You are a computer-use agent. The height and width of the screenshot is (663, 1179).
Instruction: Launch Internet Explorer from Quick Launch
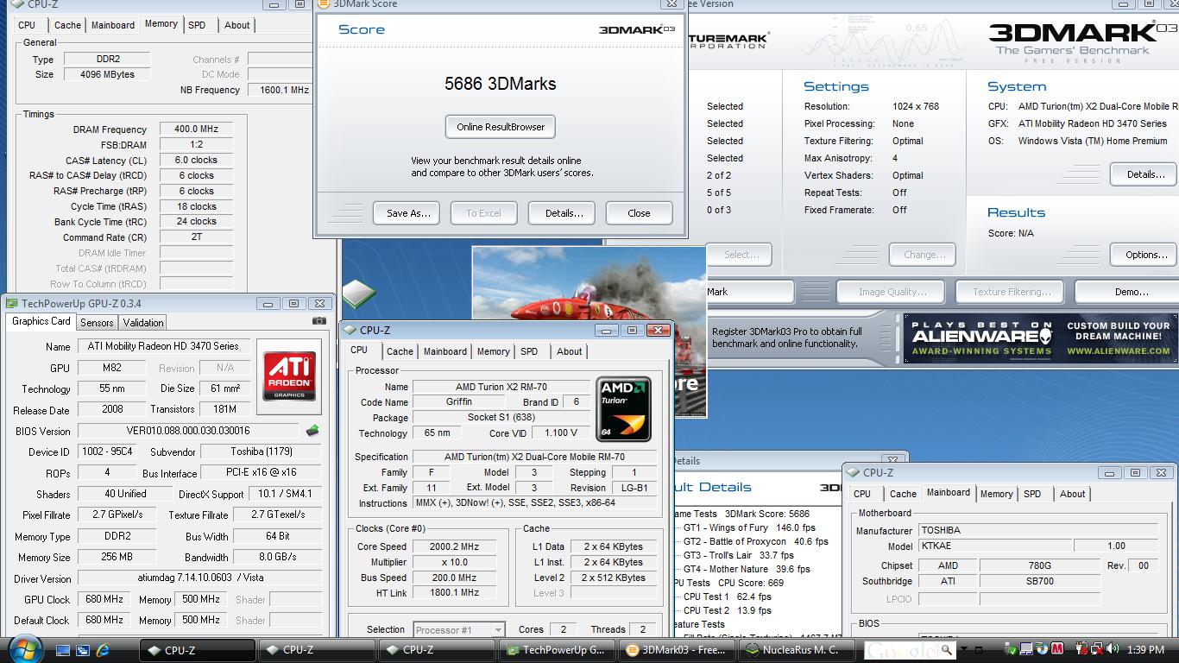104,649
